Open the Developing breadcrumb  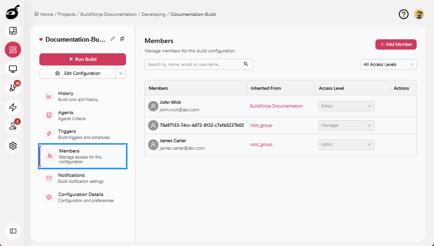154,14
